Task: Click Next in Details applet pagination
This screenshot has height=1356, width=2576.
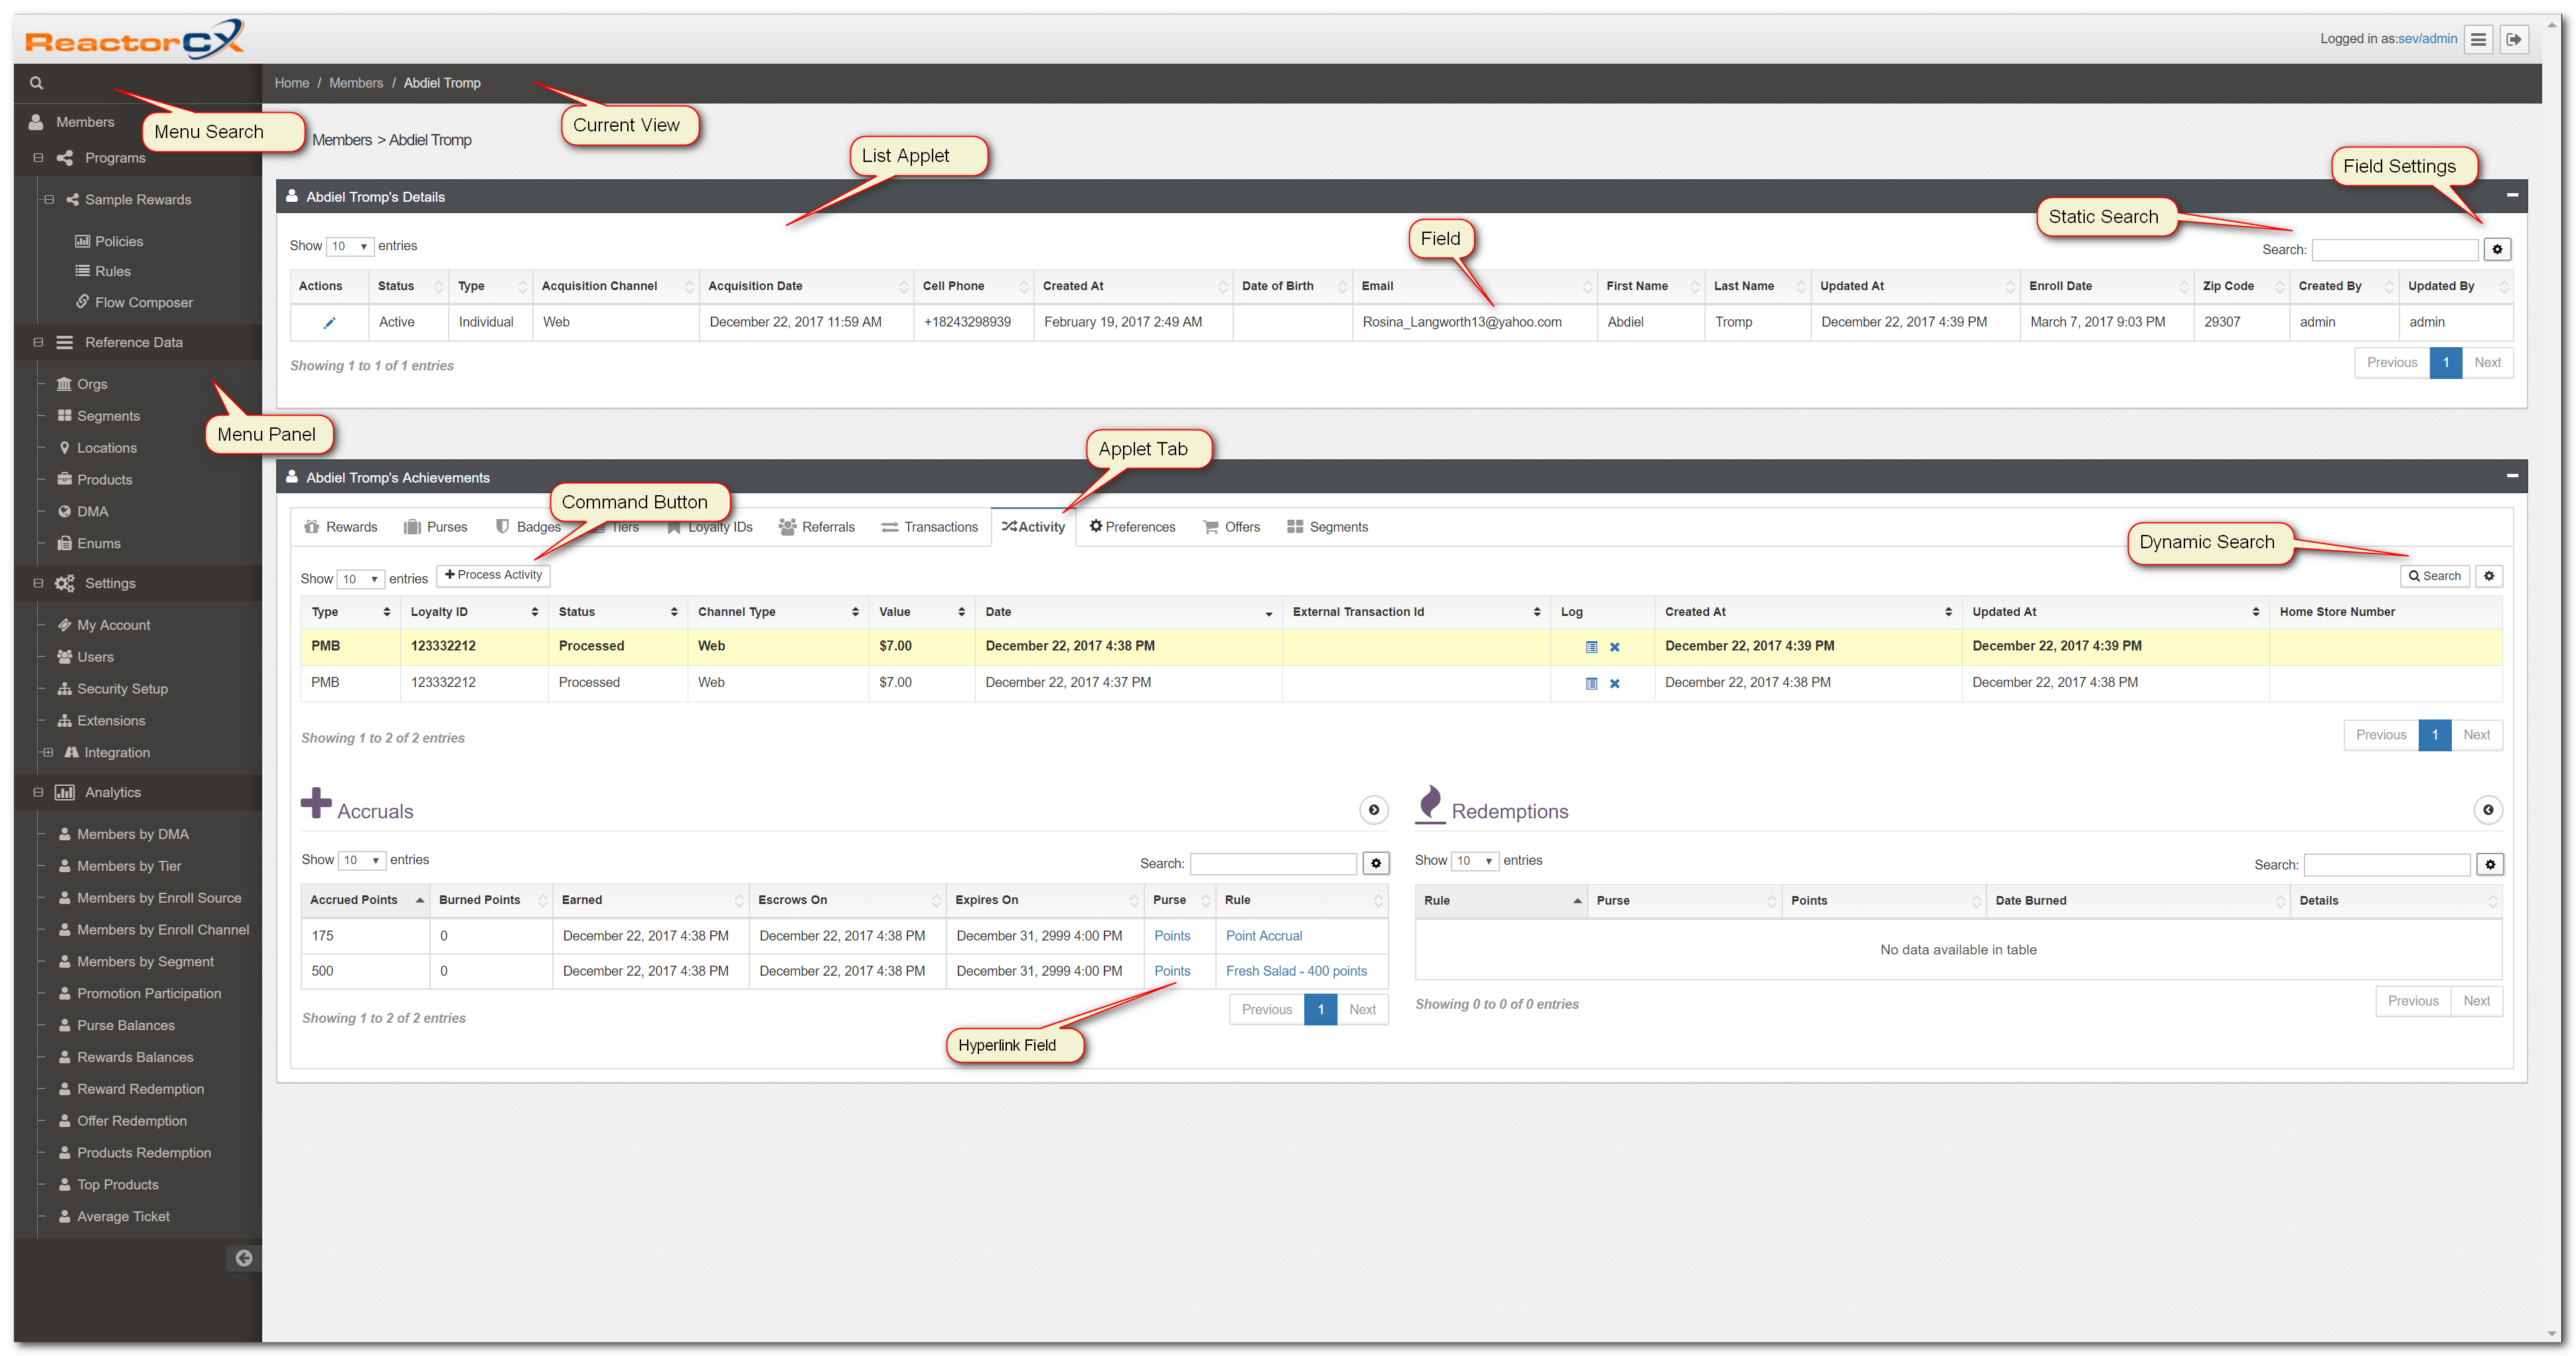Action: click(x=2487, y=363)
